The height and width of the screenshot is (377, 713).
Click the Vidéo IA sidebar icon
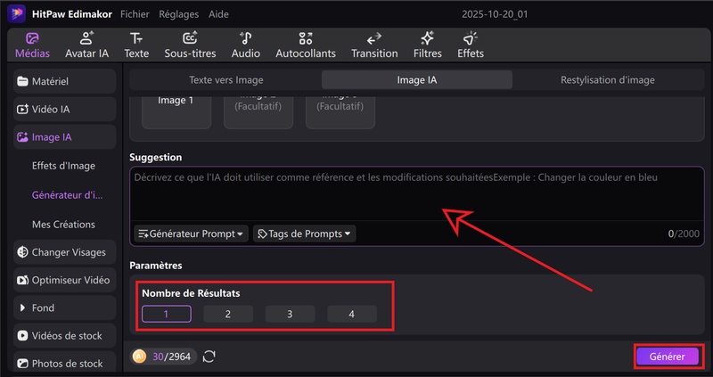pyautogui.click(x=22, y=109)
